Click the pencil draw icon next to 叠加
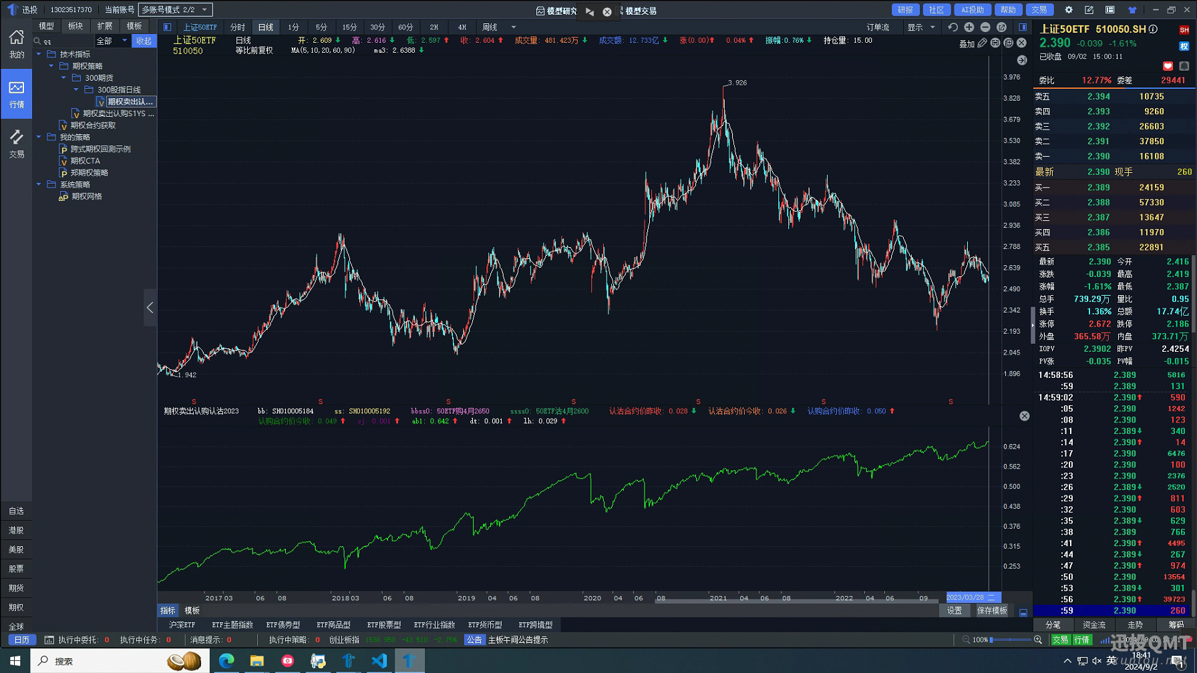 [x=982, y=43]
